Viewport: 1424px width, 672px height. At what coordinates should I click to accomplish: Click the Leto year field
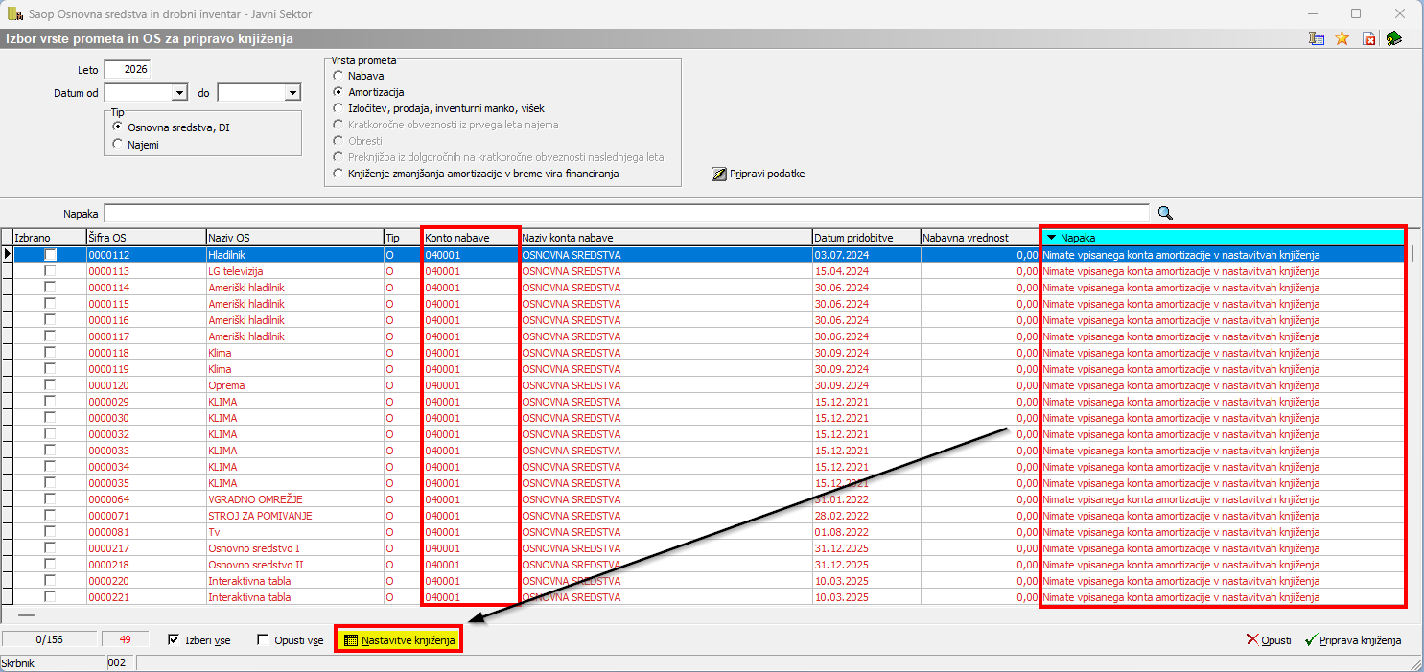point(128,69)
